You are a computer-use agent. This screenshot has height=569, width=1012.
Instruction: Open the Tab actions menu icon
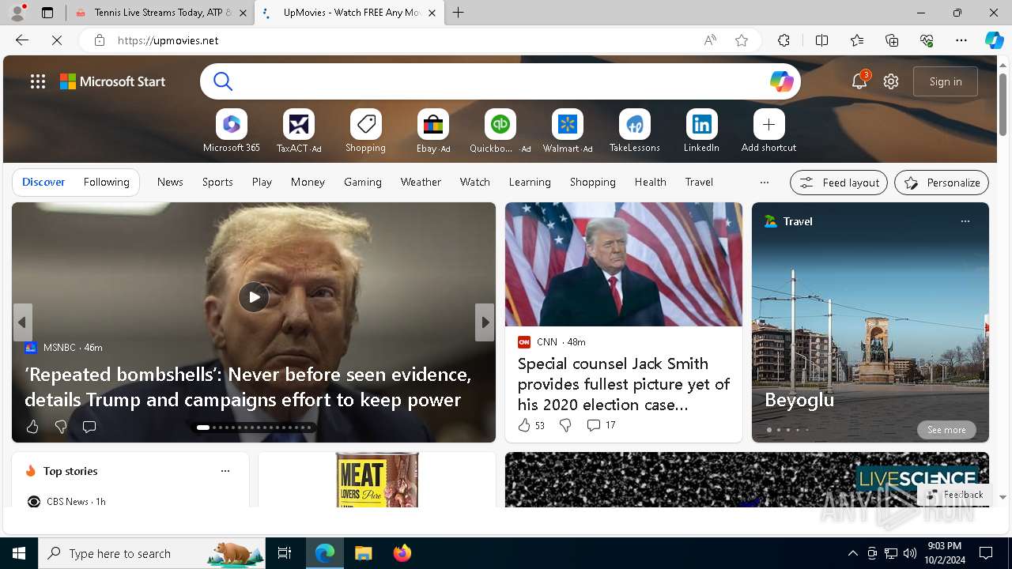tap(47, 13)
